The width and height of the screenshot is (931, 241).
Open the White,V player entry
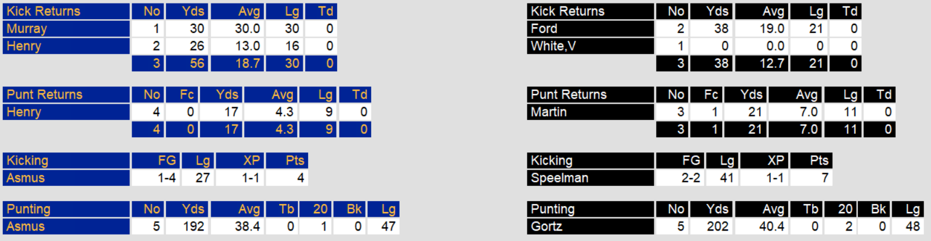tap(553, 46)
